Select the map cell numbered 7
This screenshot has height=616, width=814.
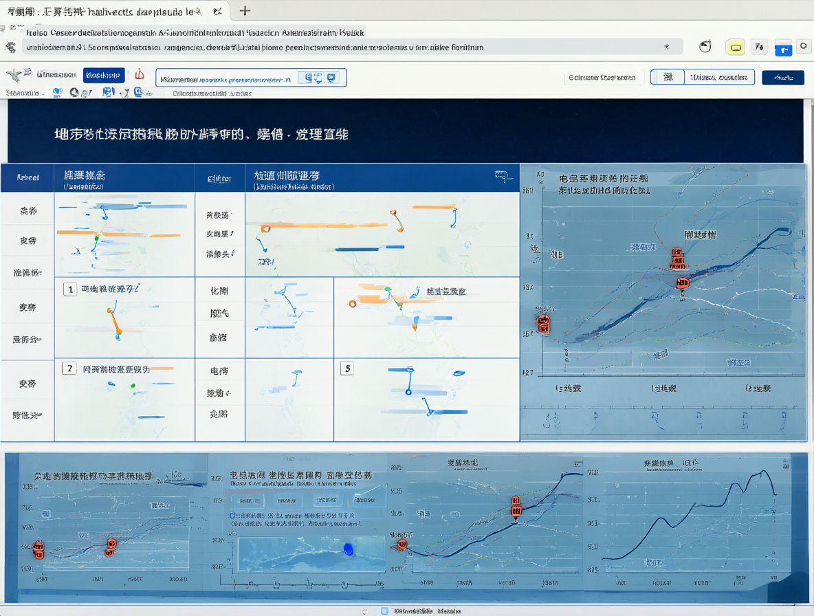click(x=124, y=399)
